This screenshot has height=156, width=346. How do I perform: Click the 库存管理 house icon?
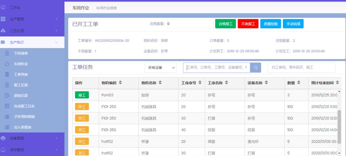3,150
